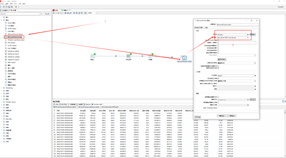
Task: Click the collapse tree list icon beside search
Action: (49, 14)
